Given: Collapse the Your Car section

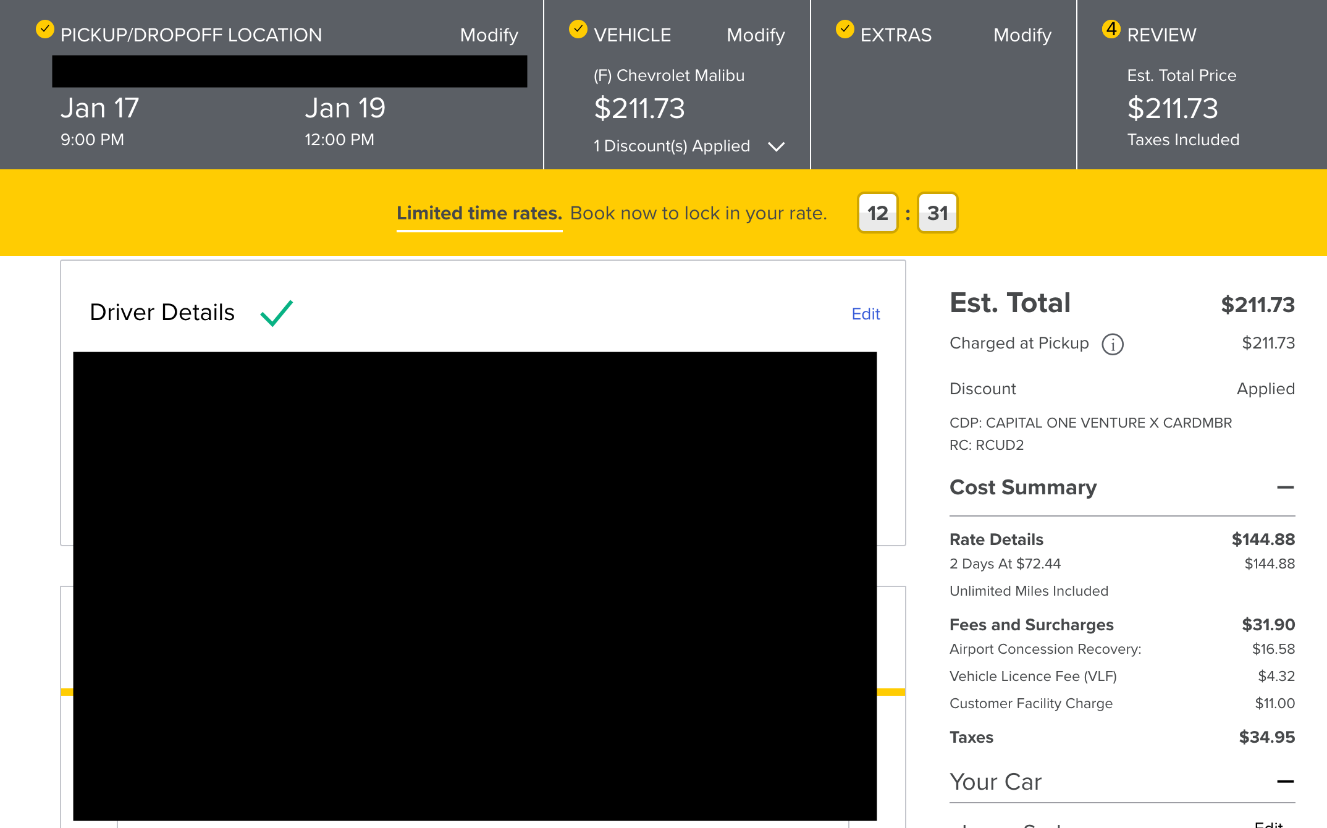Looking at the screenshot, I should (x=1285, y=782).
